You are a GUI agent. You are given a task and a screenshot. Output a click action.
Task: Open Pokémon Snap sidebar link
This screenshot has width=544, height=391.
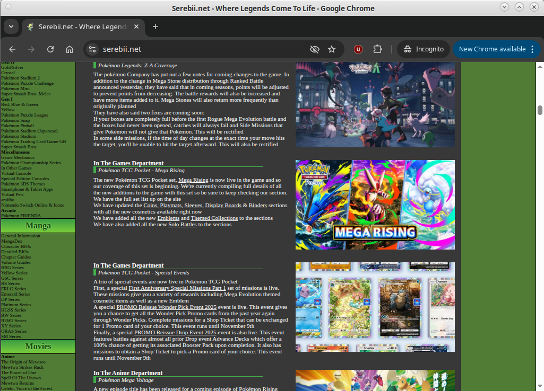click(x=15, y=120)
